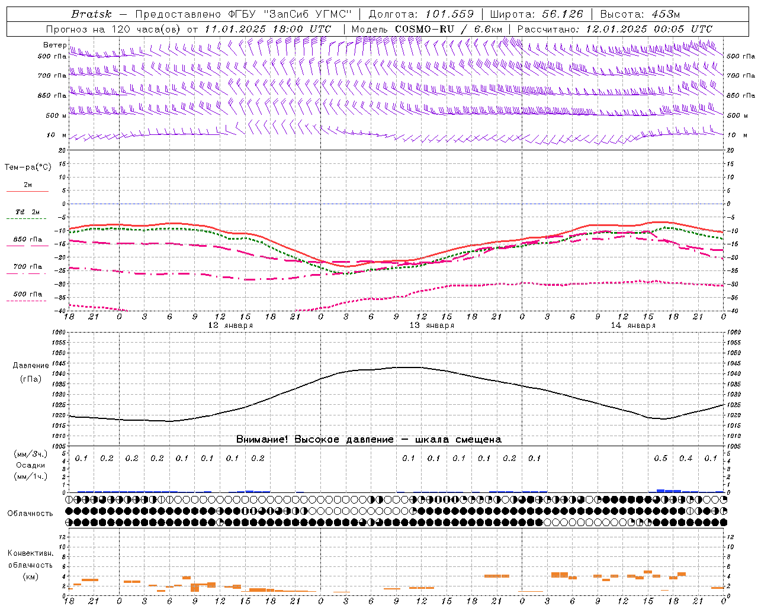The width and height of the screenshot is (758, 606).
Task: Click the 0.4 precipitation value
Action: (x=686, y=459)
